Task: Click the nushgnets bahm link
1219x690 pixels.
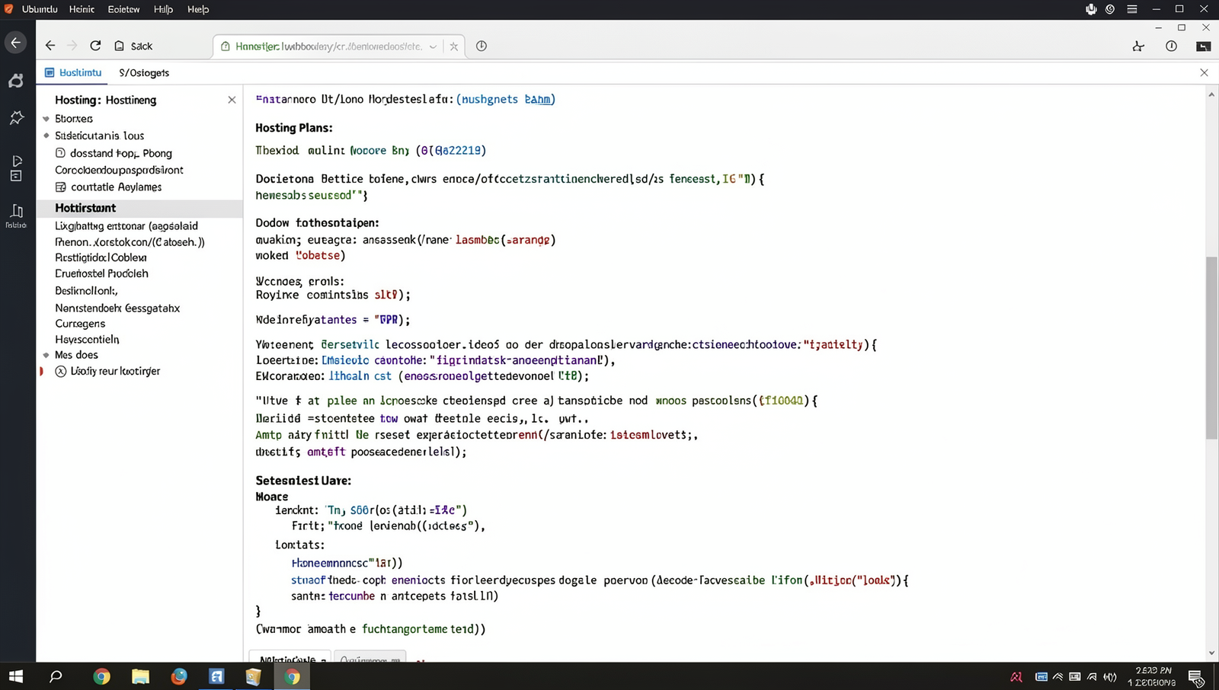Action: tap(506, 99)
